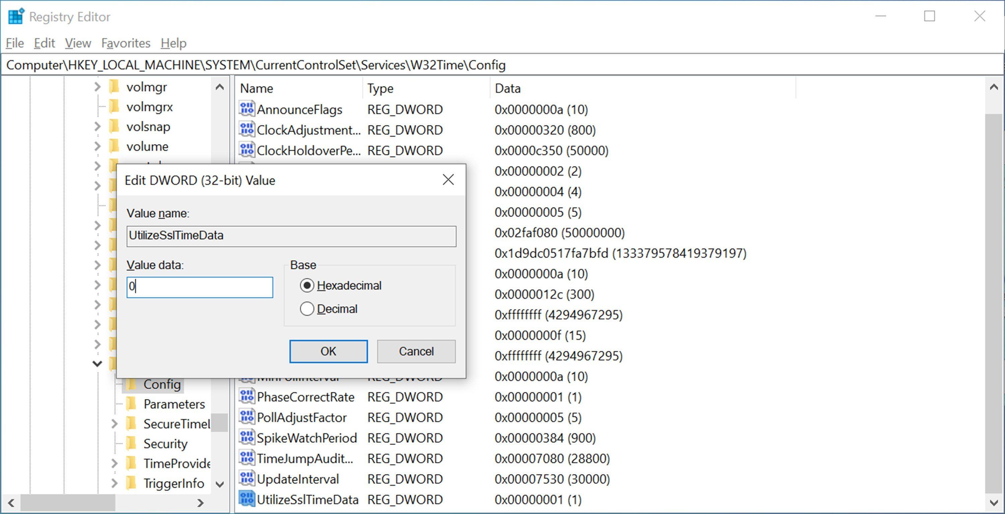The width and height of the screenshot is (1005, 514).
Task: Expand the volmgr tree node
Action: pyautogui.click(x=97, y=87)
